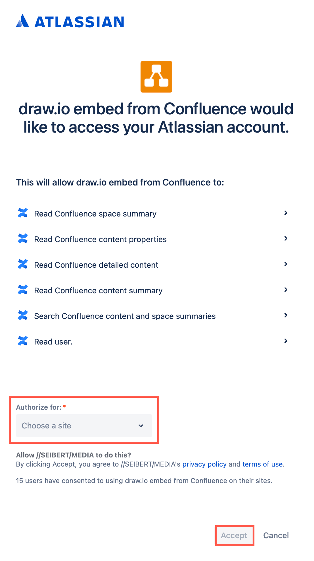Expand the Search Confluence content permission details
The height and width of the screenshot is (561, 314).
point(286,315)
